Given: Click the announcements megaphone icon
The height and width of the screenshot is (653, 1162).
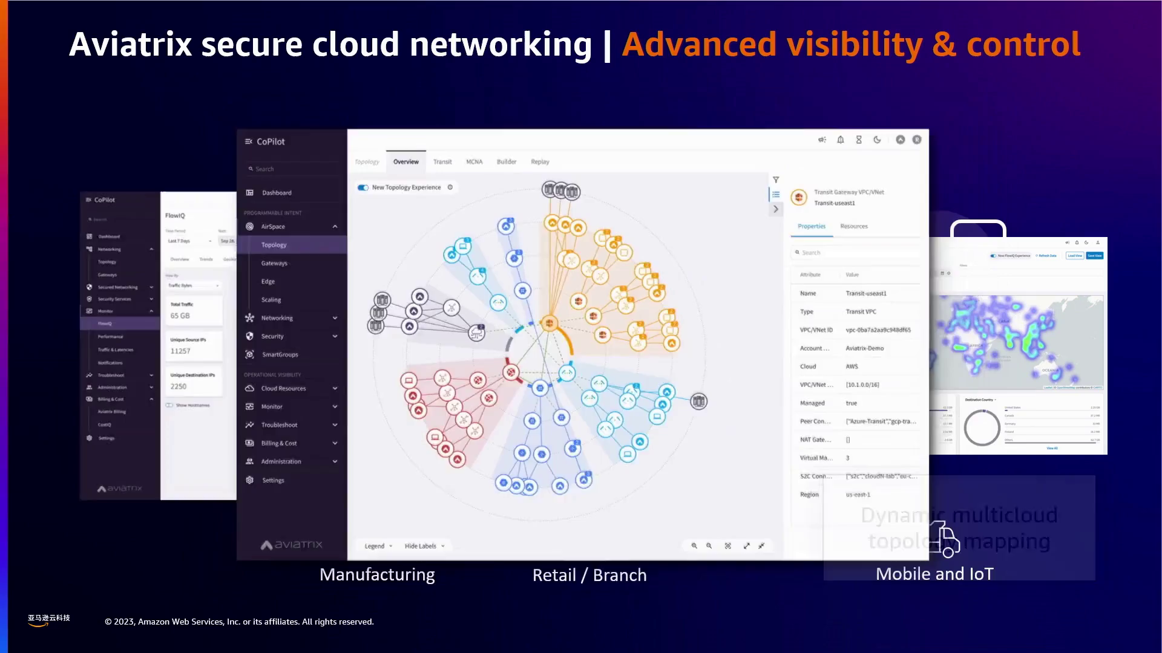Looking at the screenshot, I should click(x=822, y=140).
